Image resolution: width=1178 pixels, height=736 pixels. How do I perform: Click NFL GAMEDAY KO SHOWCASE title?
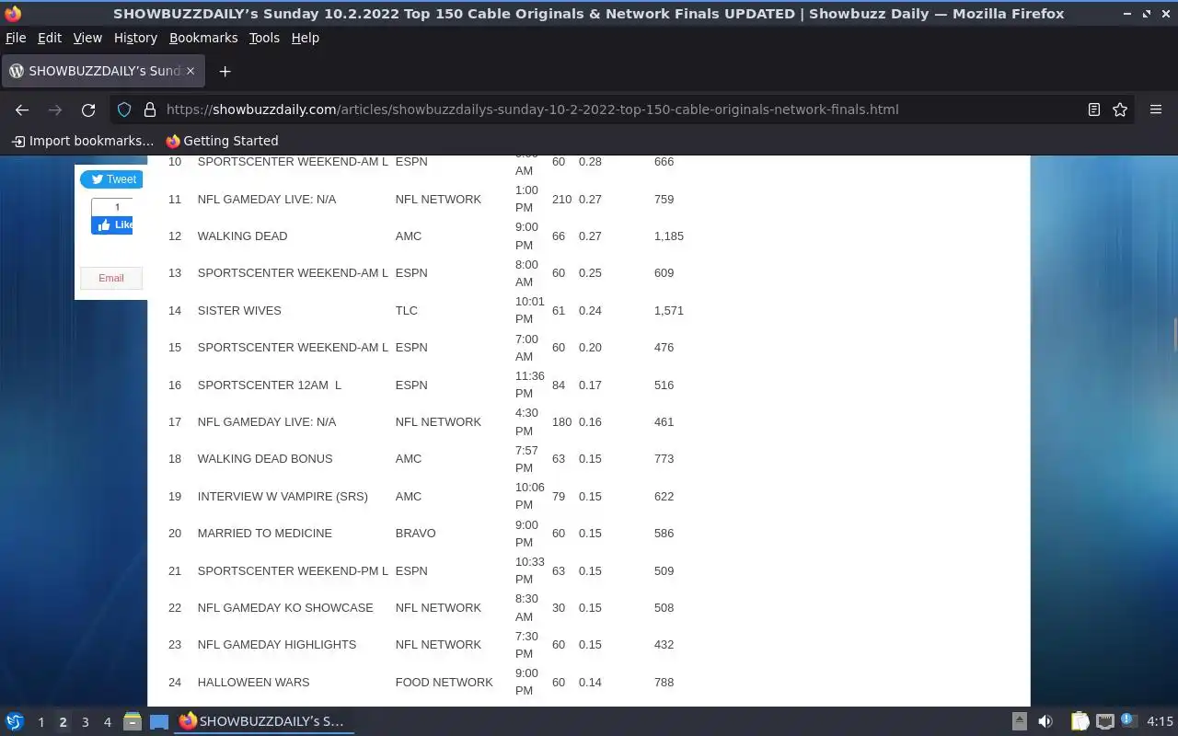click(x=285, y=608)
